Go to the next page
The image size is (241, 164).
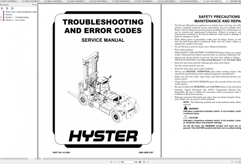point(136,162)
